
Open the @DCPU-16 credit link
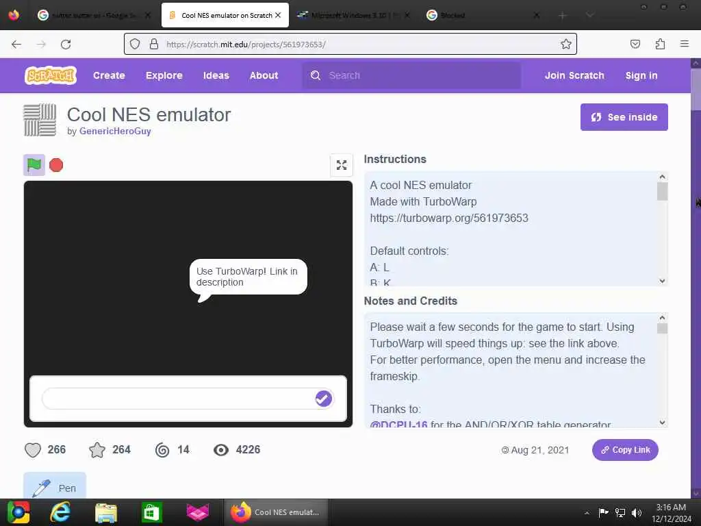[x=398, y=424]
